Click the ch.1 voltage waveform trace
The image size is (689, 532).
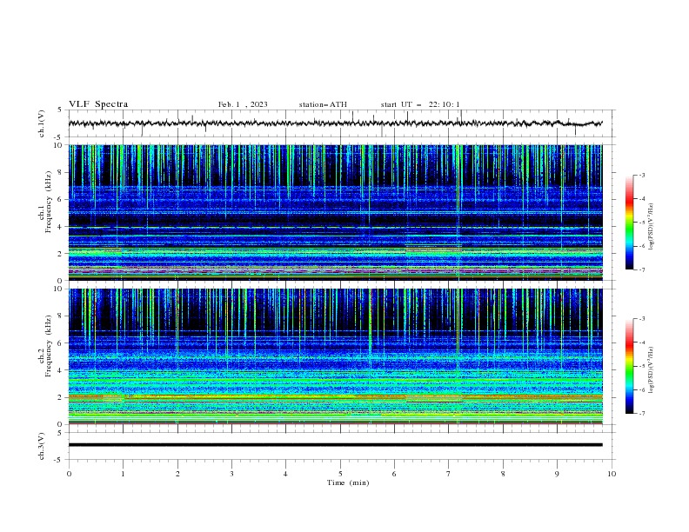click(336, 123)
